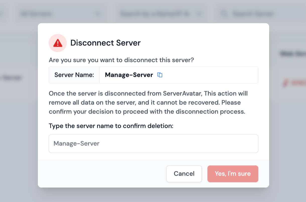Click the chevron arrow on the All Servers selector

click(98, 14)
